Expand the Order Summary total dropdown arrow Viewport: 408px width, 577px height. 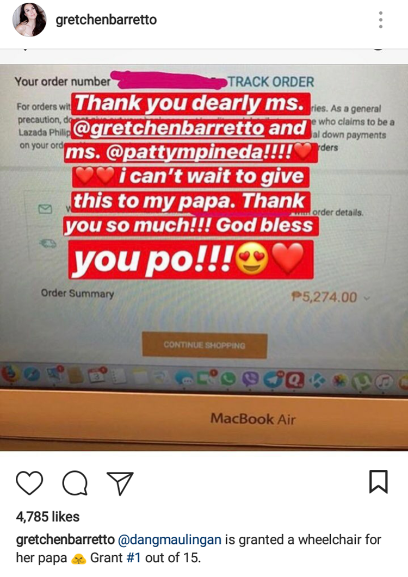point(367,298)
